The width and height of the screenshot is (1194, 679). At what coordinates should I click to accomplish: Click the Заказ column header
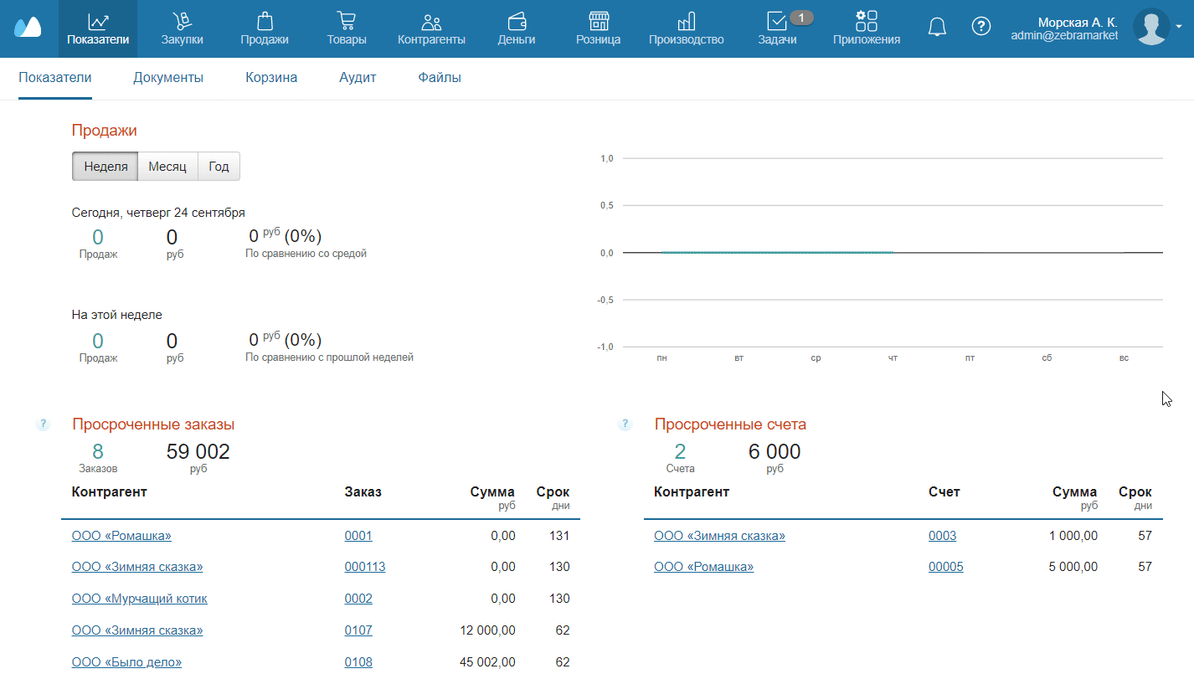click(363, 491)
